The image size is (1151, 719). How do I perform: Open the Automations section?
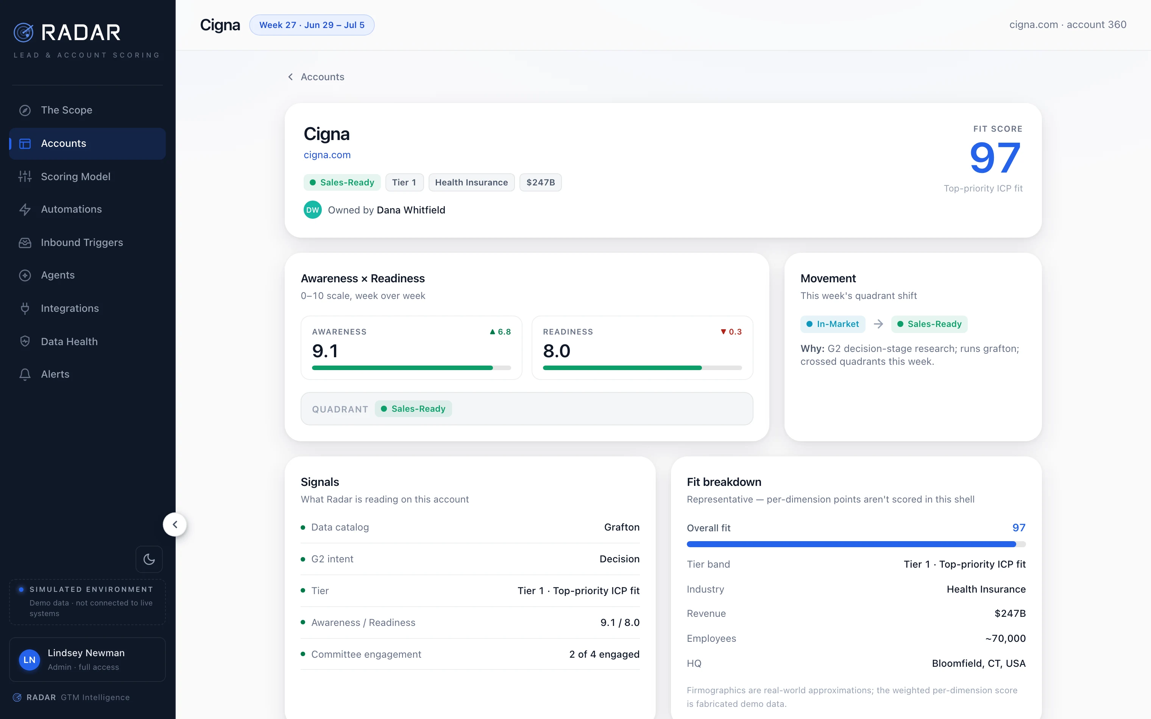87,209
